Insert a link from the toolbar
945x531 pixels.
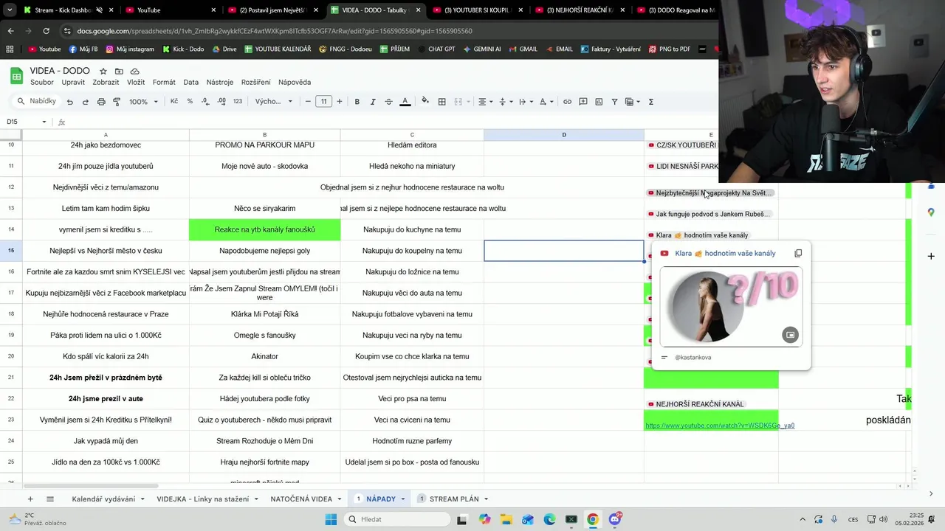pos(567,102)
